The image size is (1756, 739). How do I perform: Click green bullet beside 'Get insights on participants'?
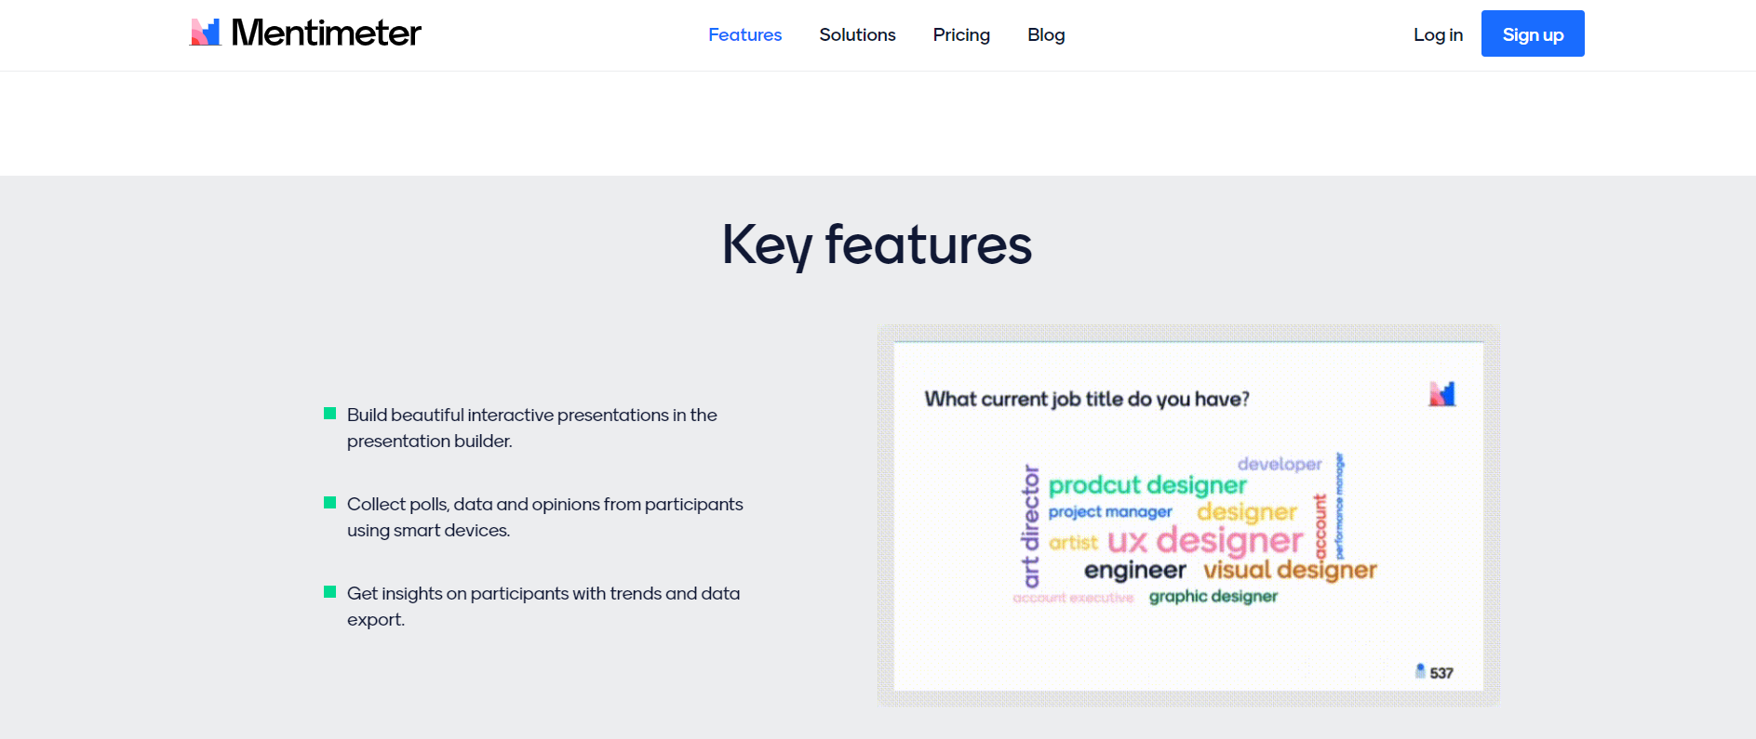coord(329,592)
